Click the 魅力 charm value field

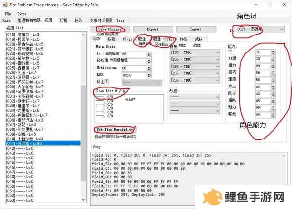(x=263, y=108)
